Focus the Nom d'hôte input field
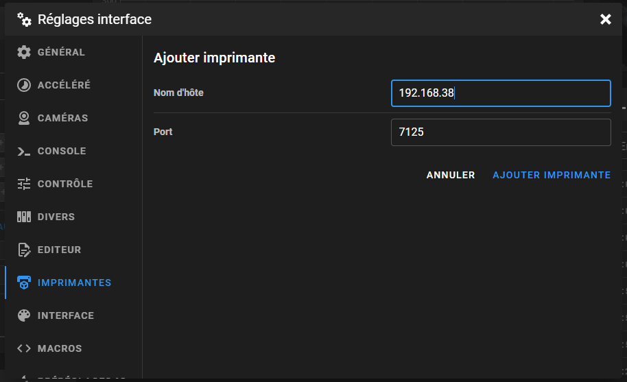This screenshot has height=382, width=627. click(x=501, y=93)
